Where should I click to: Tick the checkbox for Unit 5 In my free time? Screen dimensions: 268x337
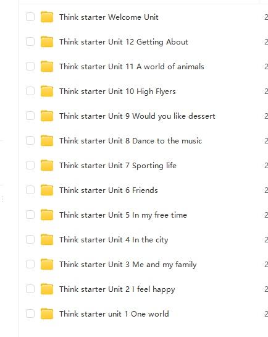click(30, 215)
